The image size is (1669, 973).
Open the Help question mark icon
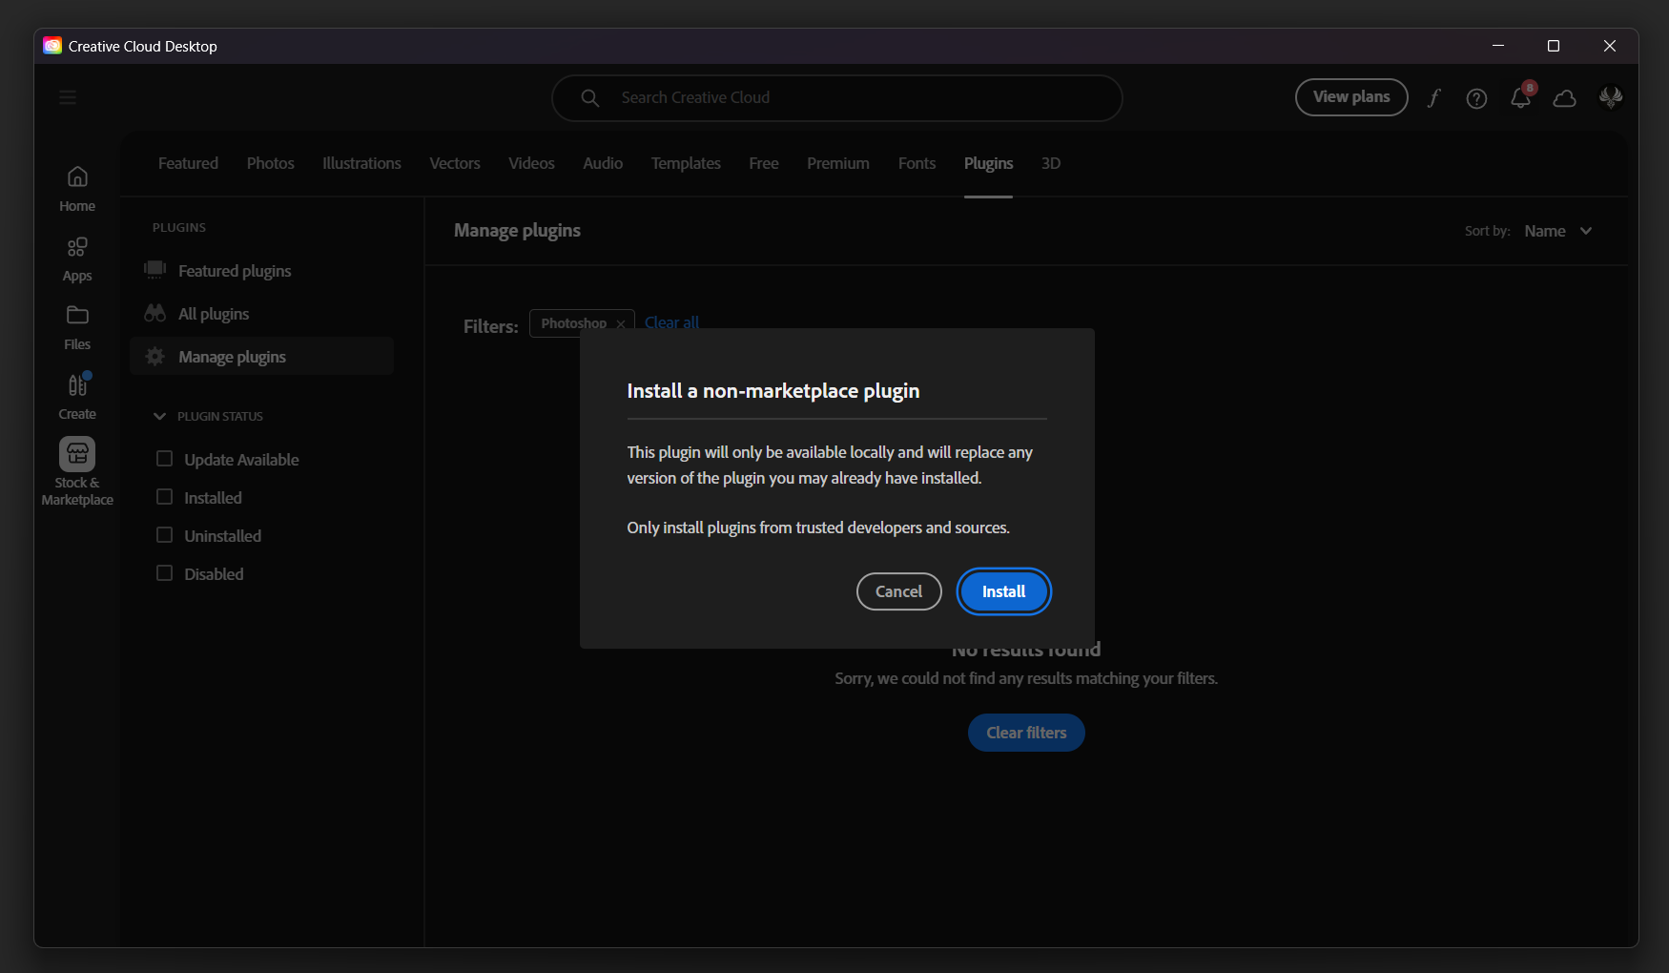(1476, 98)
